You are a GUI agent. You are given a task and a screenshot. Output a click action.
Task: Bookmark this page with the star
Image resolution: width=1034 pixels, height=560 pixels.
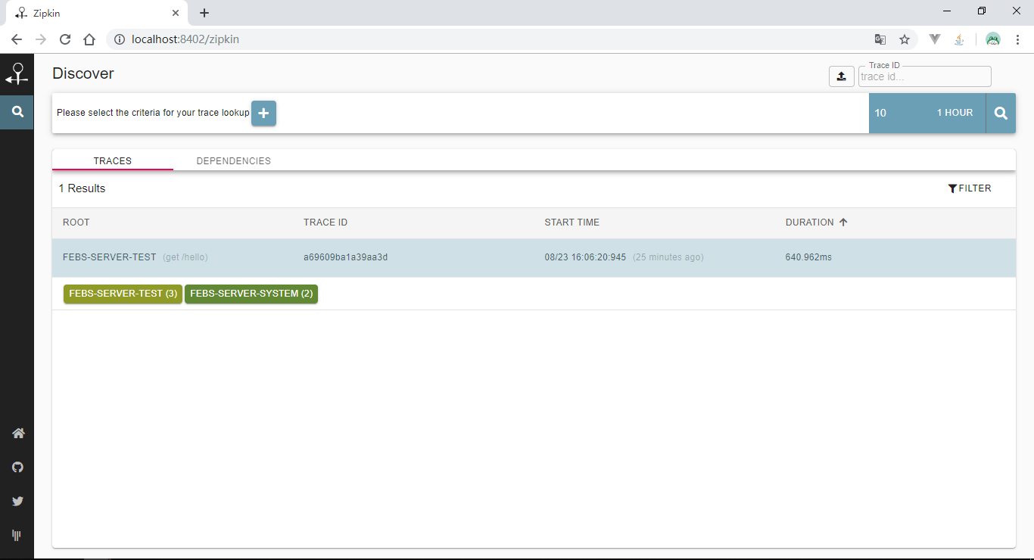tap(904, 39)
